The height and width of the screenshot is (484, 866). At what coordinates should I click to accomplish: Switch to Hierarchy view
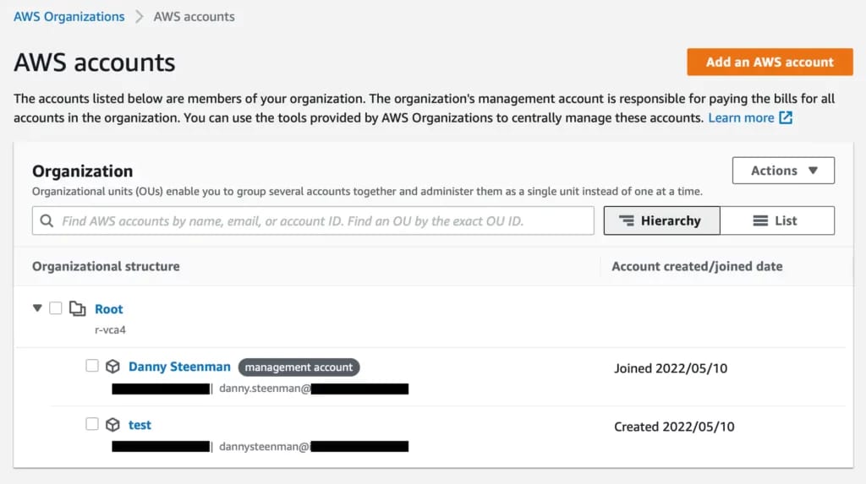[x=661, y=220]
